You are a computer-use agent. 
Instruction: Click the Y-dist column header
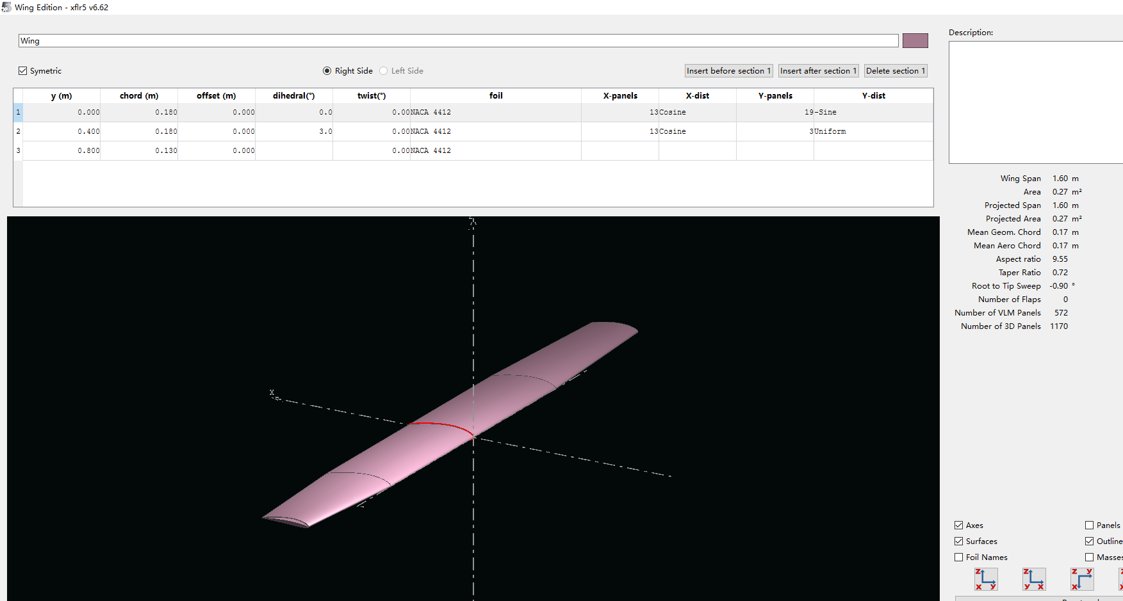[x=873, y=95]
